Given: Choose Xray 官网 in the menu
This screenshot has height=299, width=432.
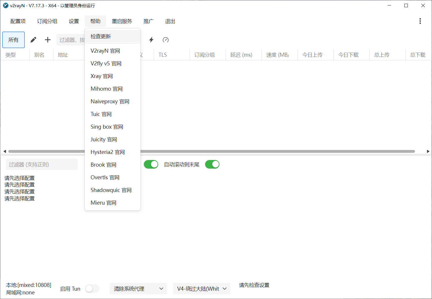Looking at the screenshot, I should pyautogui.click(x=102, y=76).
